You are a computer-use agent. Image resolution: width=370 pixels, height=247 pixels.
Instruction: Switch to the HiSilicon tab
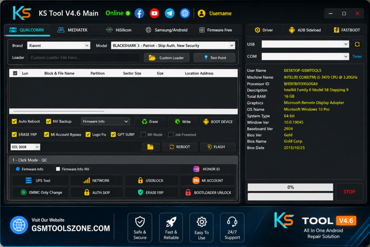coord(119,30)
